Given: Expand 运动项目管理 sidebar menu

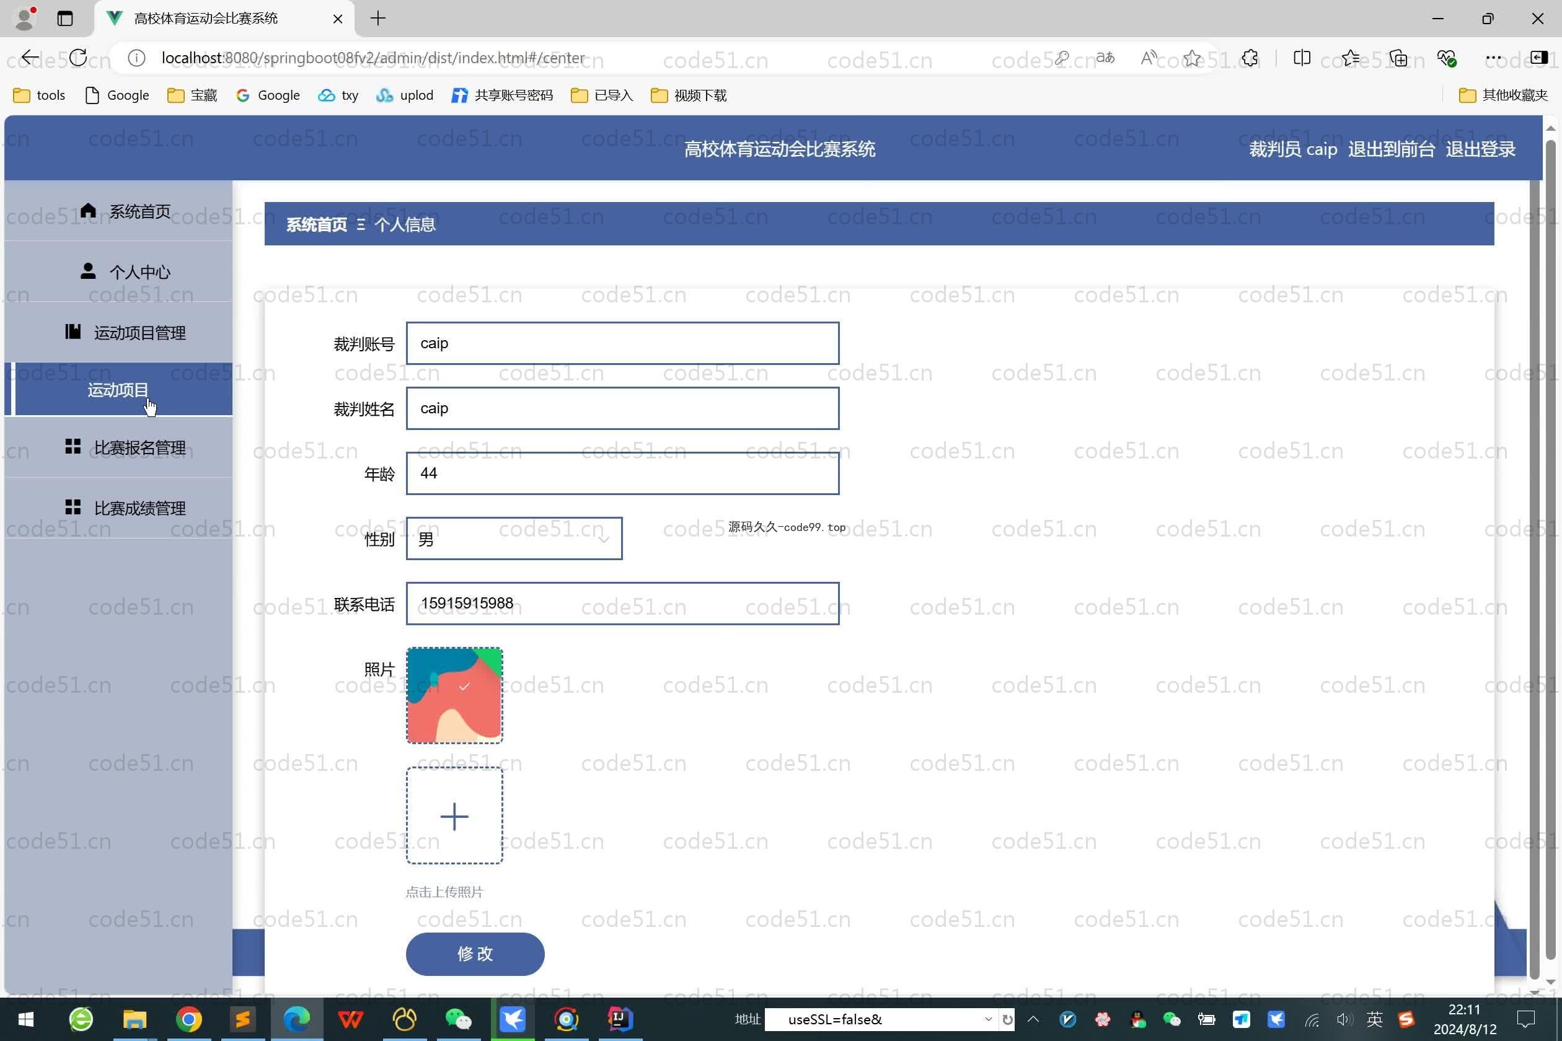Looking at the screenshot, I should coord(119,332).
